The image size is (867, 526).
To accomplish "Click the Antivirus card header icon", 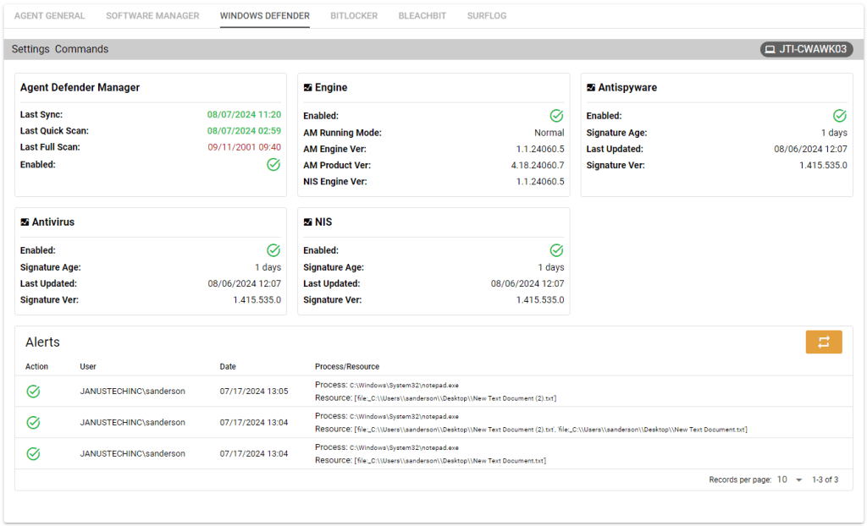I will click(x=25, y=222).
